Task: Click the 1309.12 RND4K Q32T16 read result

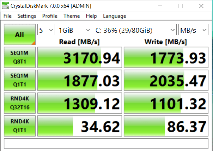Action: pos(80,103)
